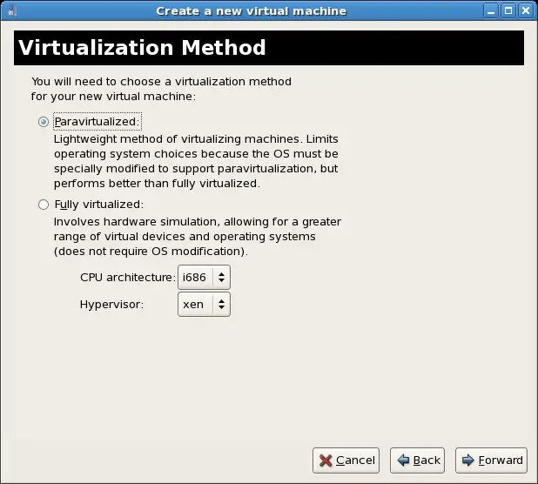The image size is (538, 484).
Task: Open the CPU architecture i686 dropdown
Action: pos(204,279)
